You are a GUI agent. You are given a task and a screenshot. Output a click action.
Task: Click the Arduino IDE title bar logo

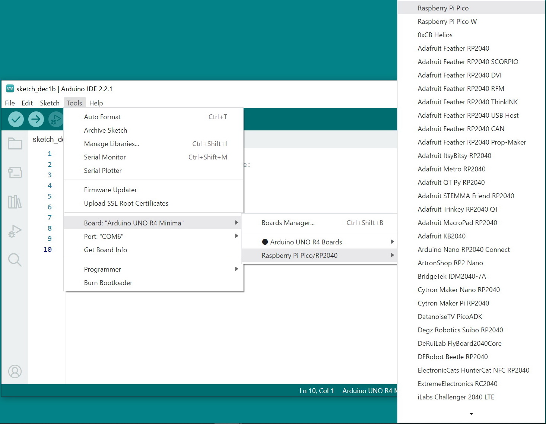click(x=10, y=89)
